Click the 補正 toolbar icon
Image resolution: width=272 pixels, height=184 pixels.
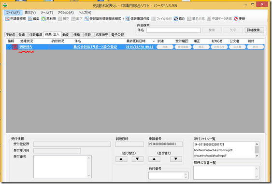click(x=60, y=19)
